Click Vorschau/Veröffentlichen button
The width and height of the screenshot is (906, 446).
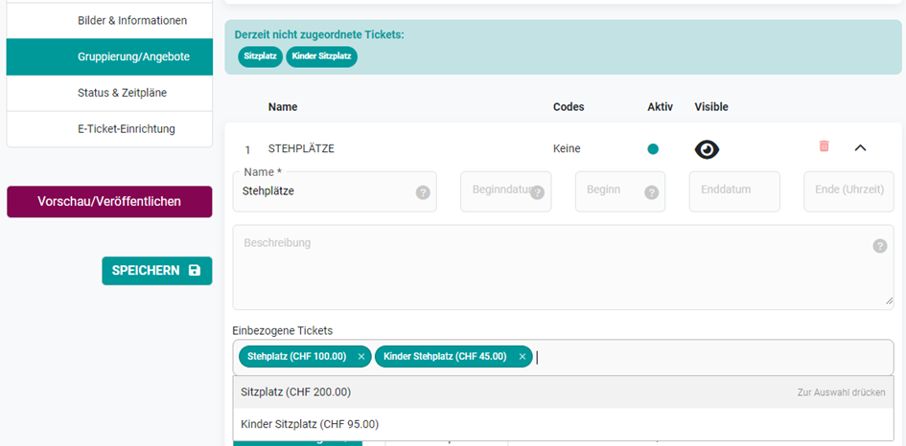pyautogui.click(x=109, y=201)
